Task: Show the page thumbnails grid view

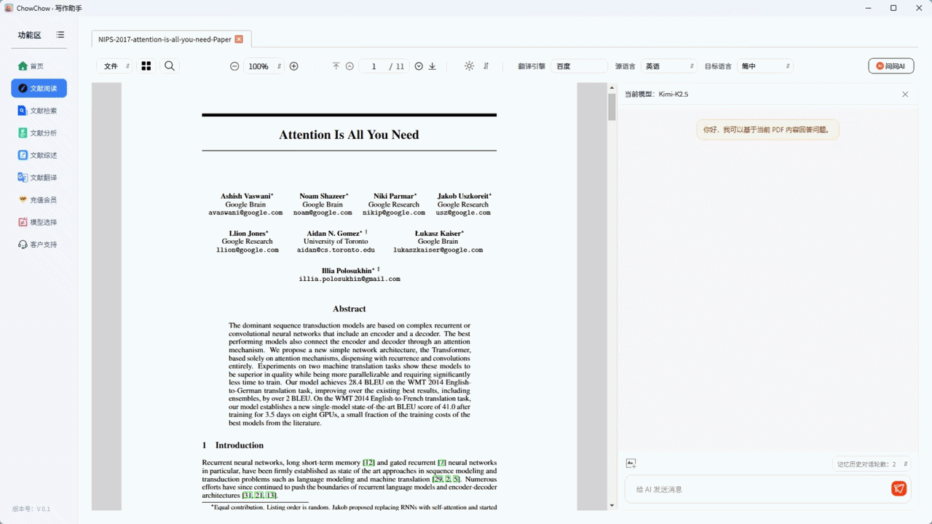Action: 146,66
